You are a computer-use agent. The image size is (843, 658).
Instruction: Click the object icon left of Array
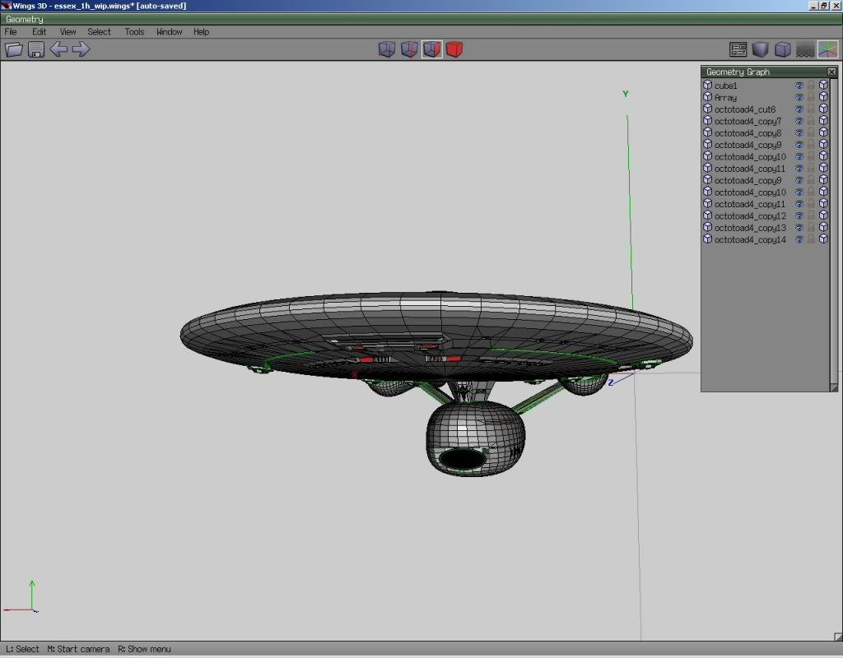pyautogui.click(x=707, y=97)
